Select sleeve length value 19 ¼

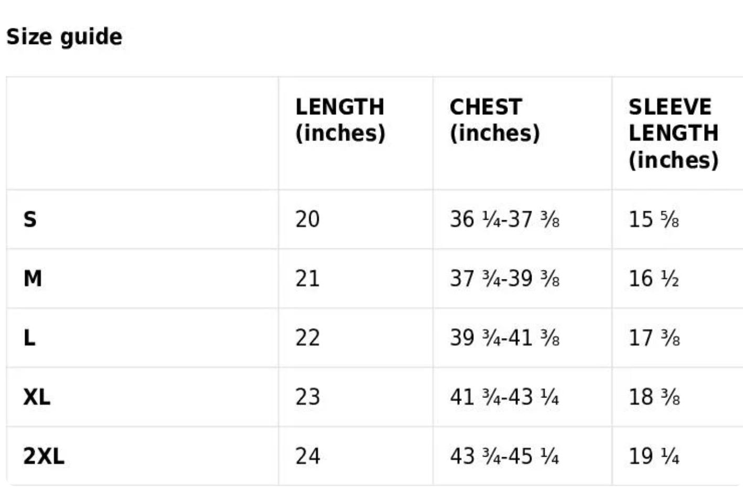click(653, 456)
